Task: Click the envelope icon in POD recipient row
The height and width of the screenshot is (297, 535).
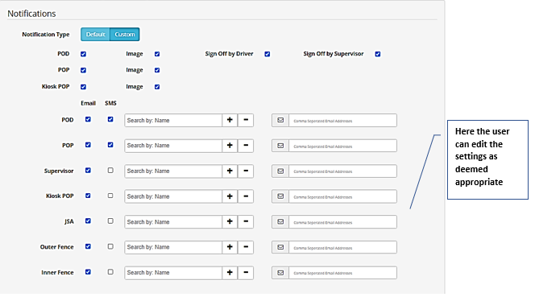Action: click(280, 120)
